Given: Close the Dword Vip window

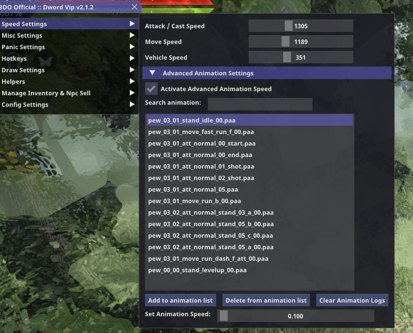Looking at the screenshot, I should point(135,7).
